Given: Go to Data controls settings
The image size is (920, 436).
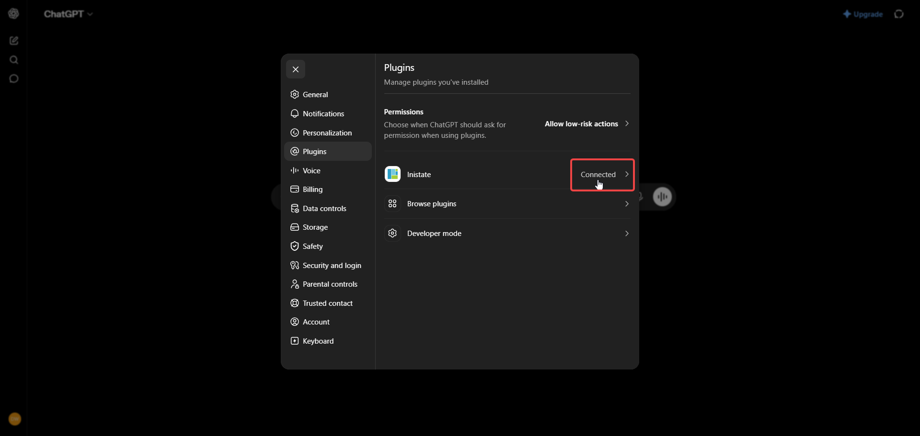Looking at the screenshot, I should pos(328,209).
